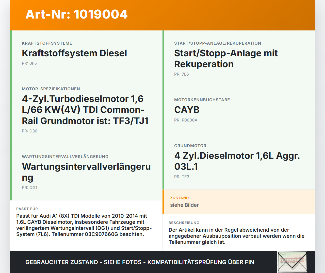
Task: Click the crossed-out envelope thumbnail at the bottom right
Action: (x=292, y=262)
